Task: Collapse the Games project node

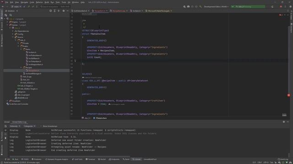Action: pos(7,25)
